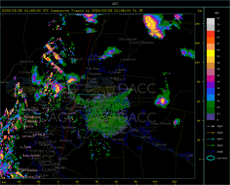Click the legend's '57' value label
The image size is (230, 185).
click(x=218, y=44)
